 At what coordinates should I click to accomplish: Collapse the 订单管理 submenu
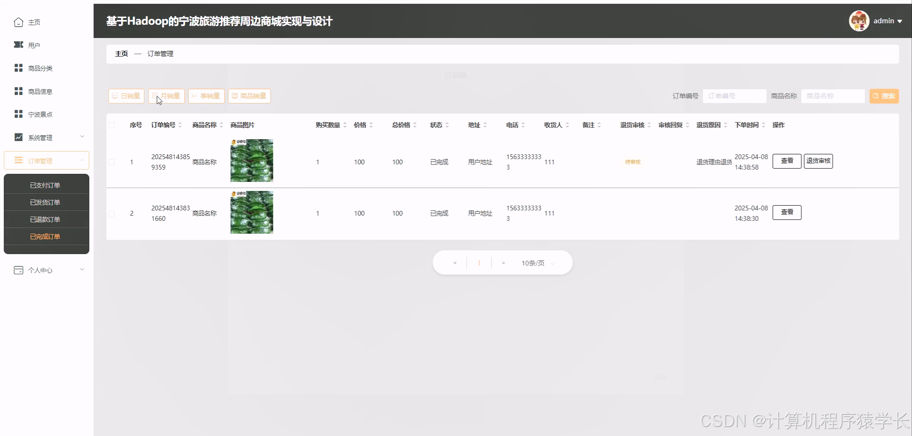pyautogui.click(x=46, y=161)
